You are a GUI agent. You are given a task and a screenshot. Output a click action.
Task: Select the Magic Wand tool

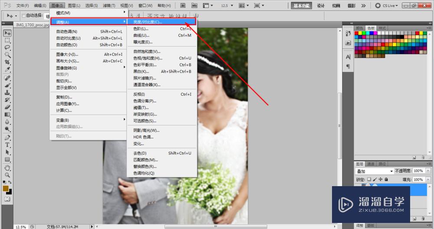tap(7, 55)
